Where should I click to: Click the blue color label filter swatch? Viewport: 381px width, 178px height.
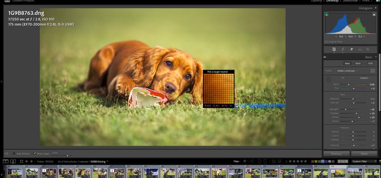[x=322, y=161]
